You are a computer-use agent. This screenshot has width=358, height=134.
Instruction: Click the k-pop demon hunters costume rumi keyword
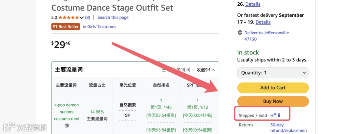point(66,112)
